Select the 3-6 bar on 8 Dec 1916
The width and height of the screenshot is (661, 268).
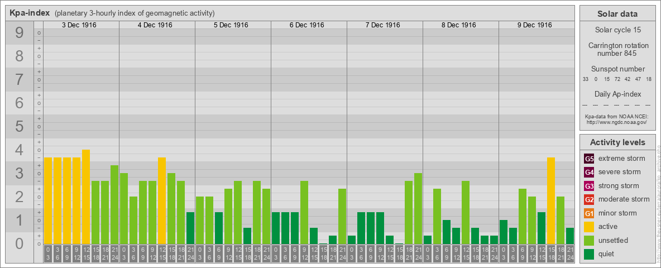437,216
